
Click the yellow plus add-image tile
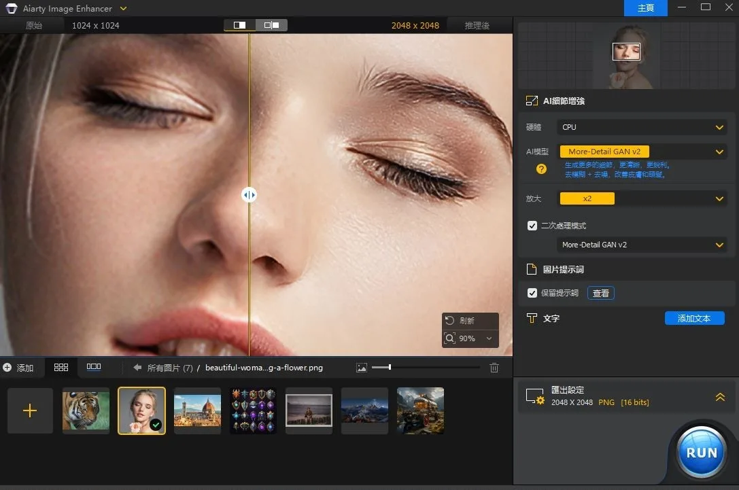[30, 411]
